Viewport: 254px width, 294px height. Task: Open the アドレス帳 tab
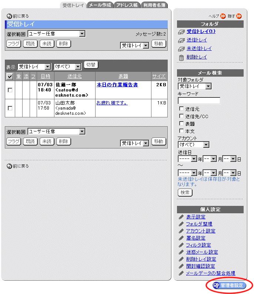pos(127,5)
